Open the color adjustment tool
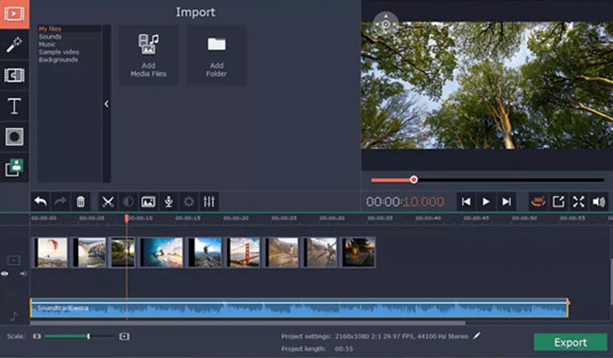This screenshot has width=613, height=358. (x=128, y=202)
